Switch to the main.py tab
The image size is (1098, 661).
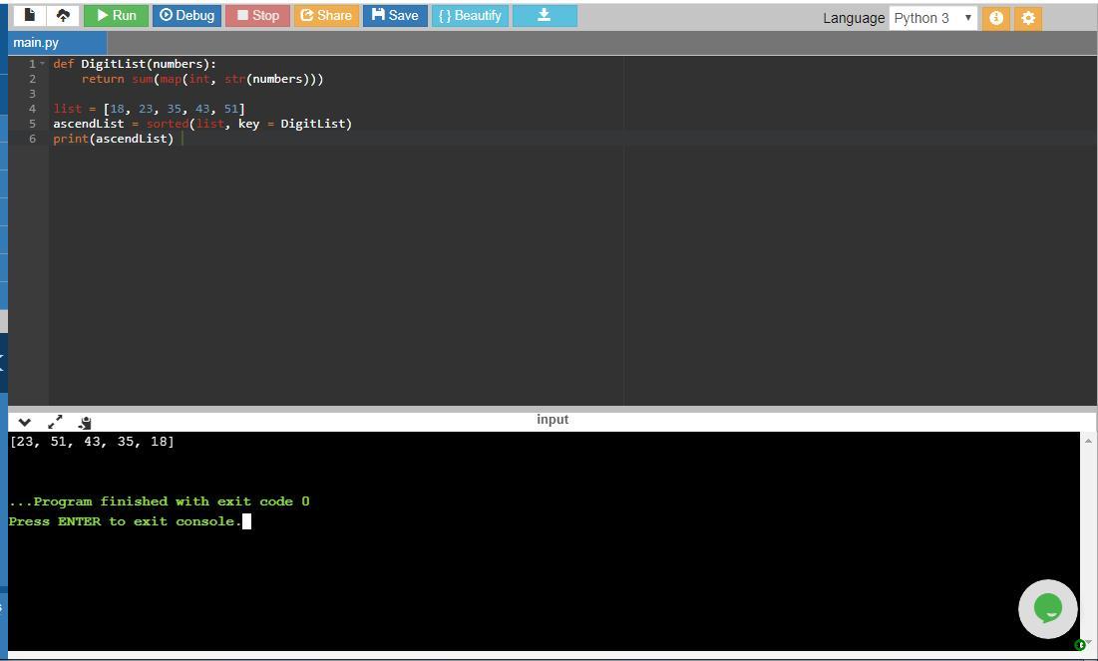[x=36, y=43]
